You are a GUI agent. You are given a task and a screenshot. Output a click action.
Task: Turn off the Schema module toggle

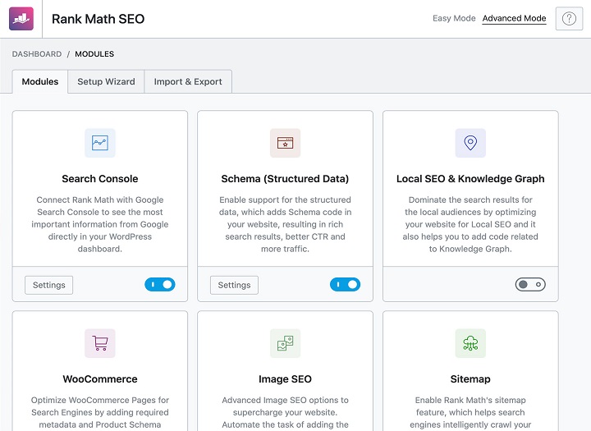click(x=345, y=285)
